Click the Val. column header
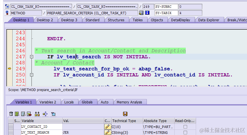 [83, 121]
